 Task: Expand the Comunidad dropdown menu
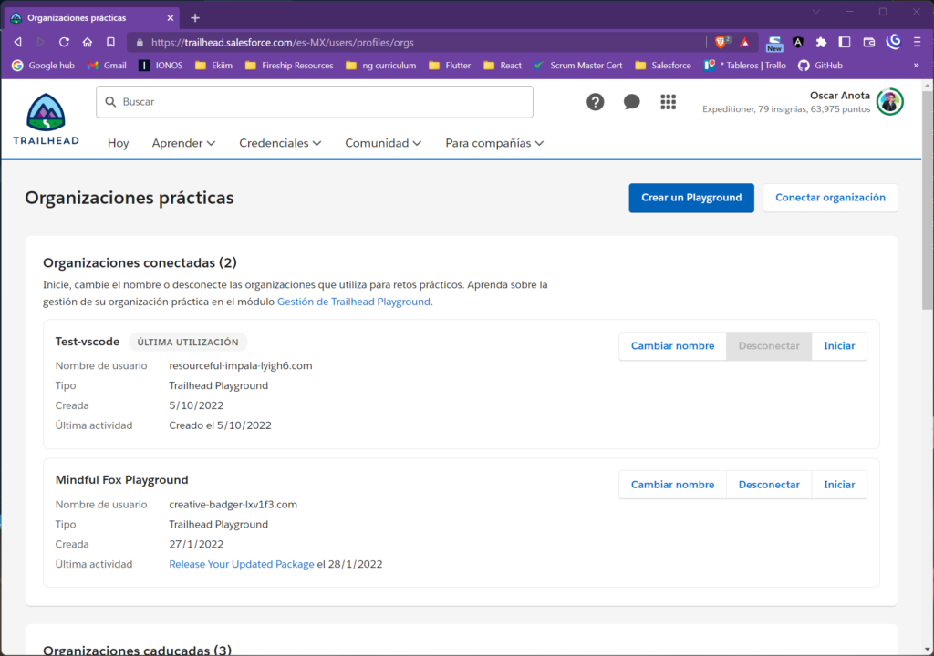click(x=383, y=143)
